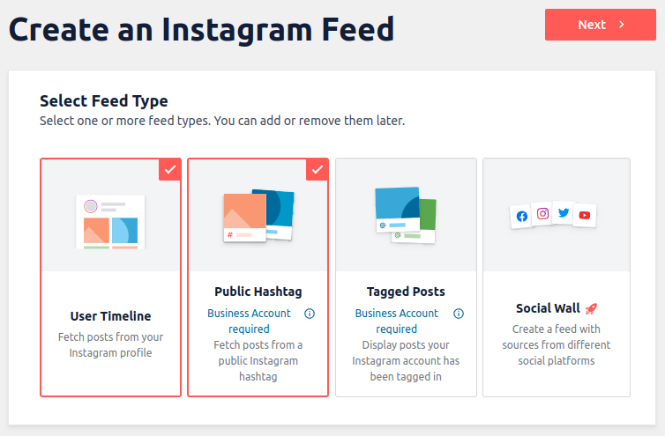The height and width of the screenshot is (436, 665).
Task: Click the info icon under Public Hashtag
Action: [x=310, y=314]
